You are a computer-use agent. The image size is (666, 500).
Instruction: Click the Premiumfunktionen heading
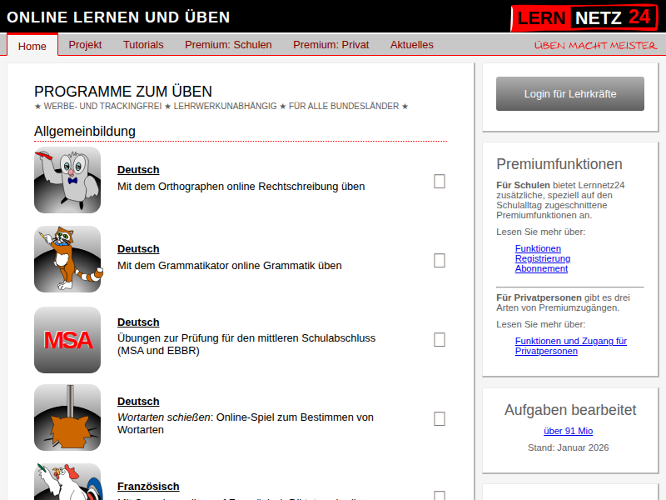point(559,164)
